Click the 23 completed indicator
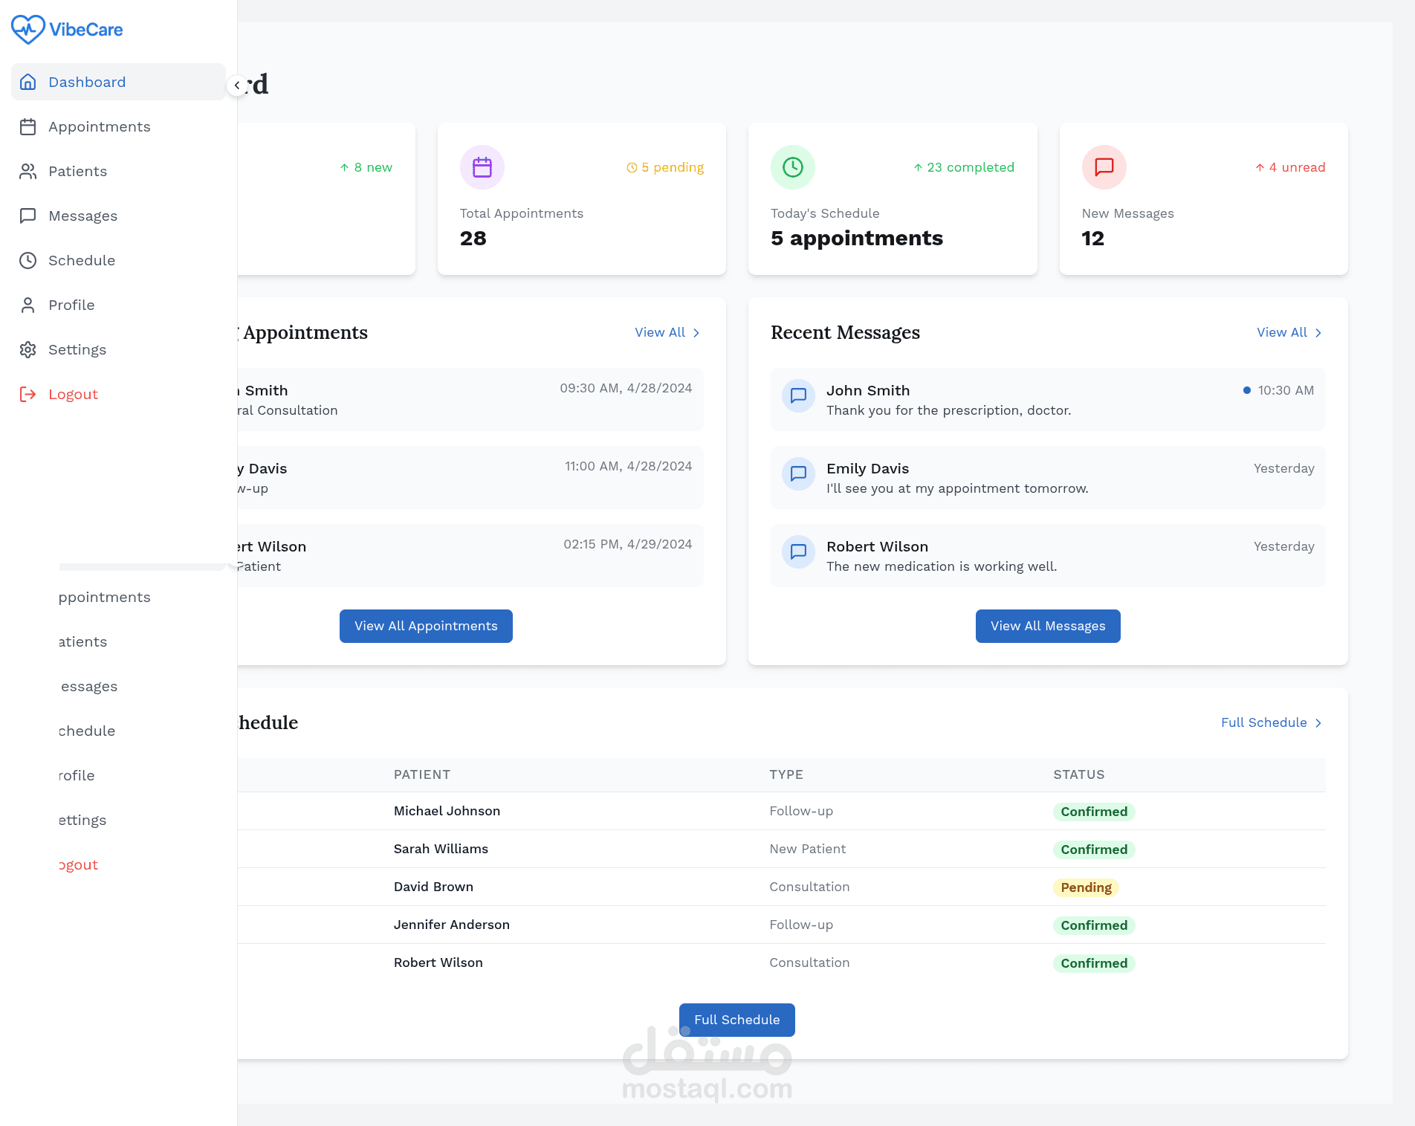Viewport: 1415px width, 1126px height. 964,167
